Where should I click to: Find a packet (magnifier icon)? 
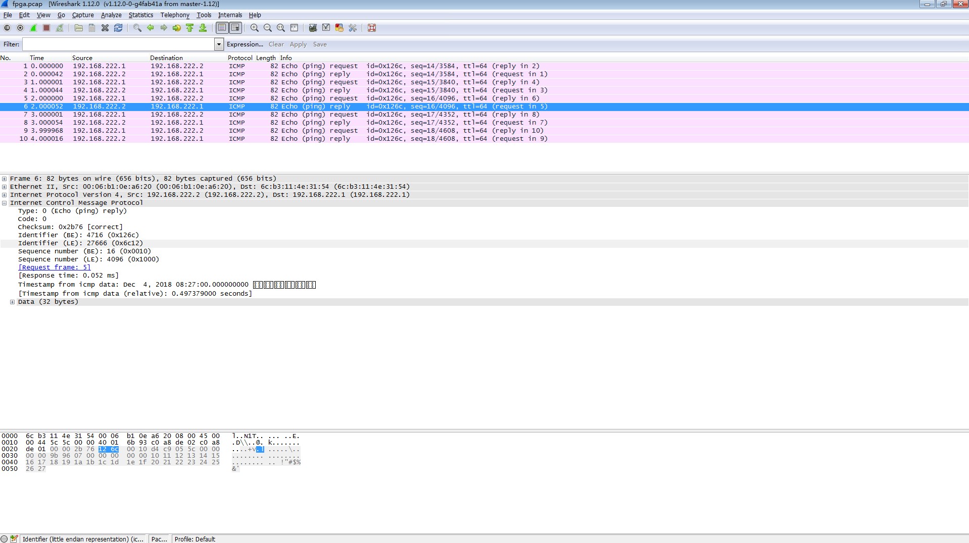click(x=137, y=28)
